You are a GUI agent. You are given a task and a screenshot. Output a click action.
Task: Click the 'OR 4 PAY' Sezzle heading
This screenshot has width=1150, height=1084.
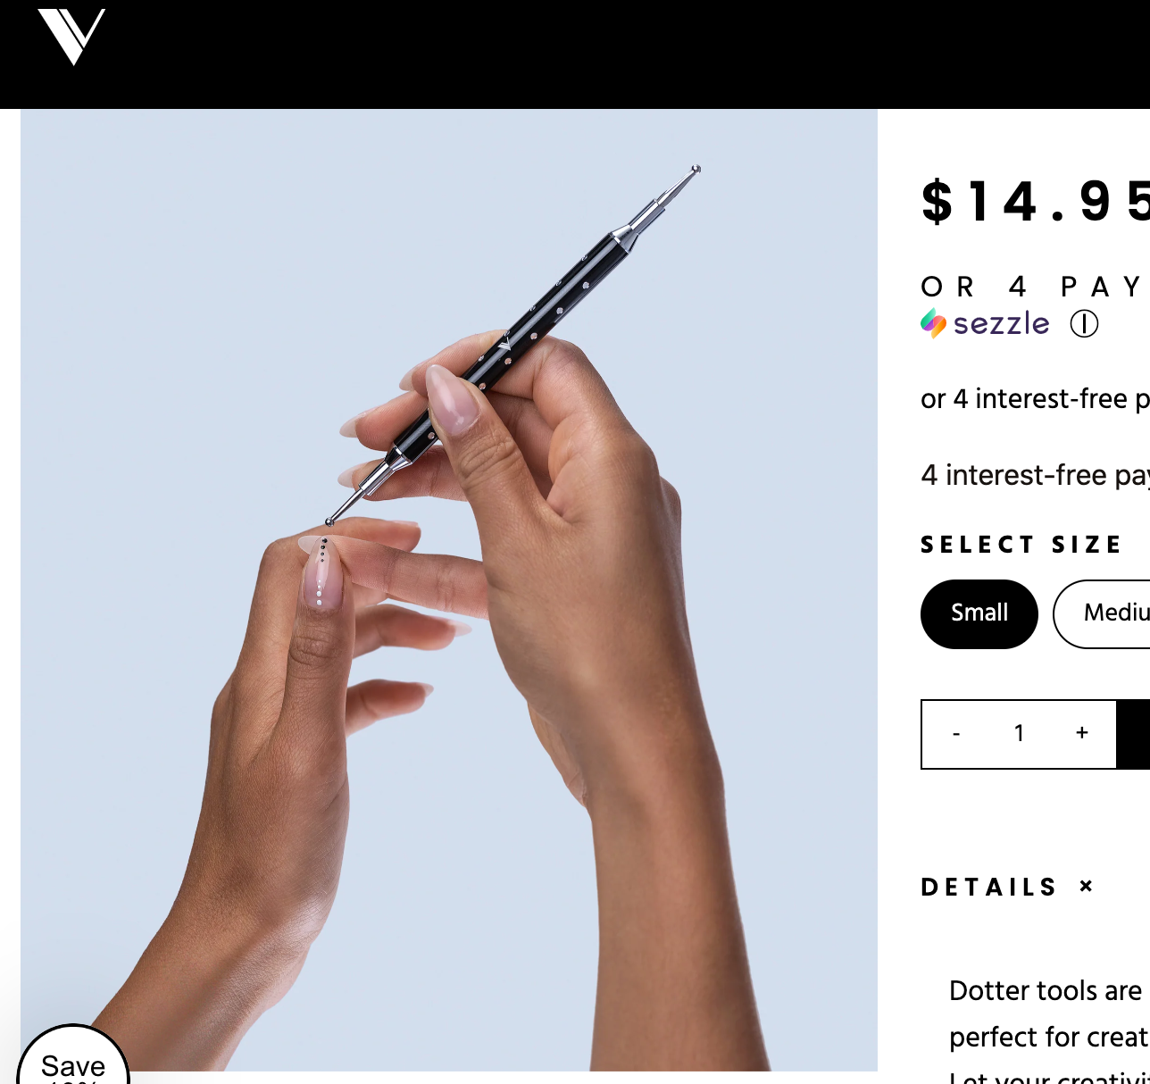(1032, 287)
